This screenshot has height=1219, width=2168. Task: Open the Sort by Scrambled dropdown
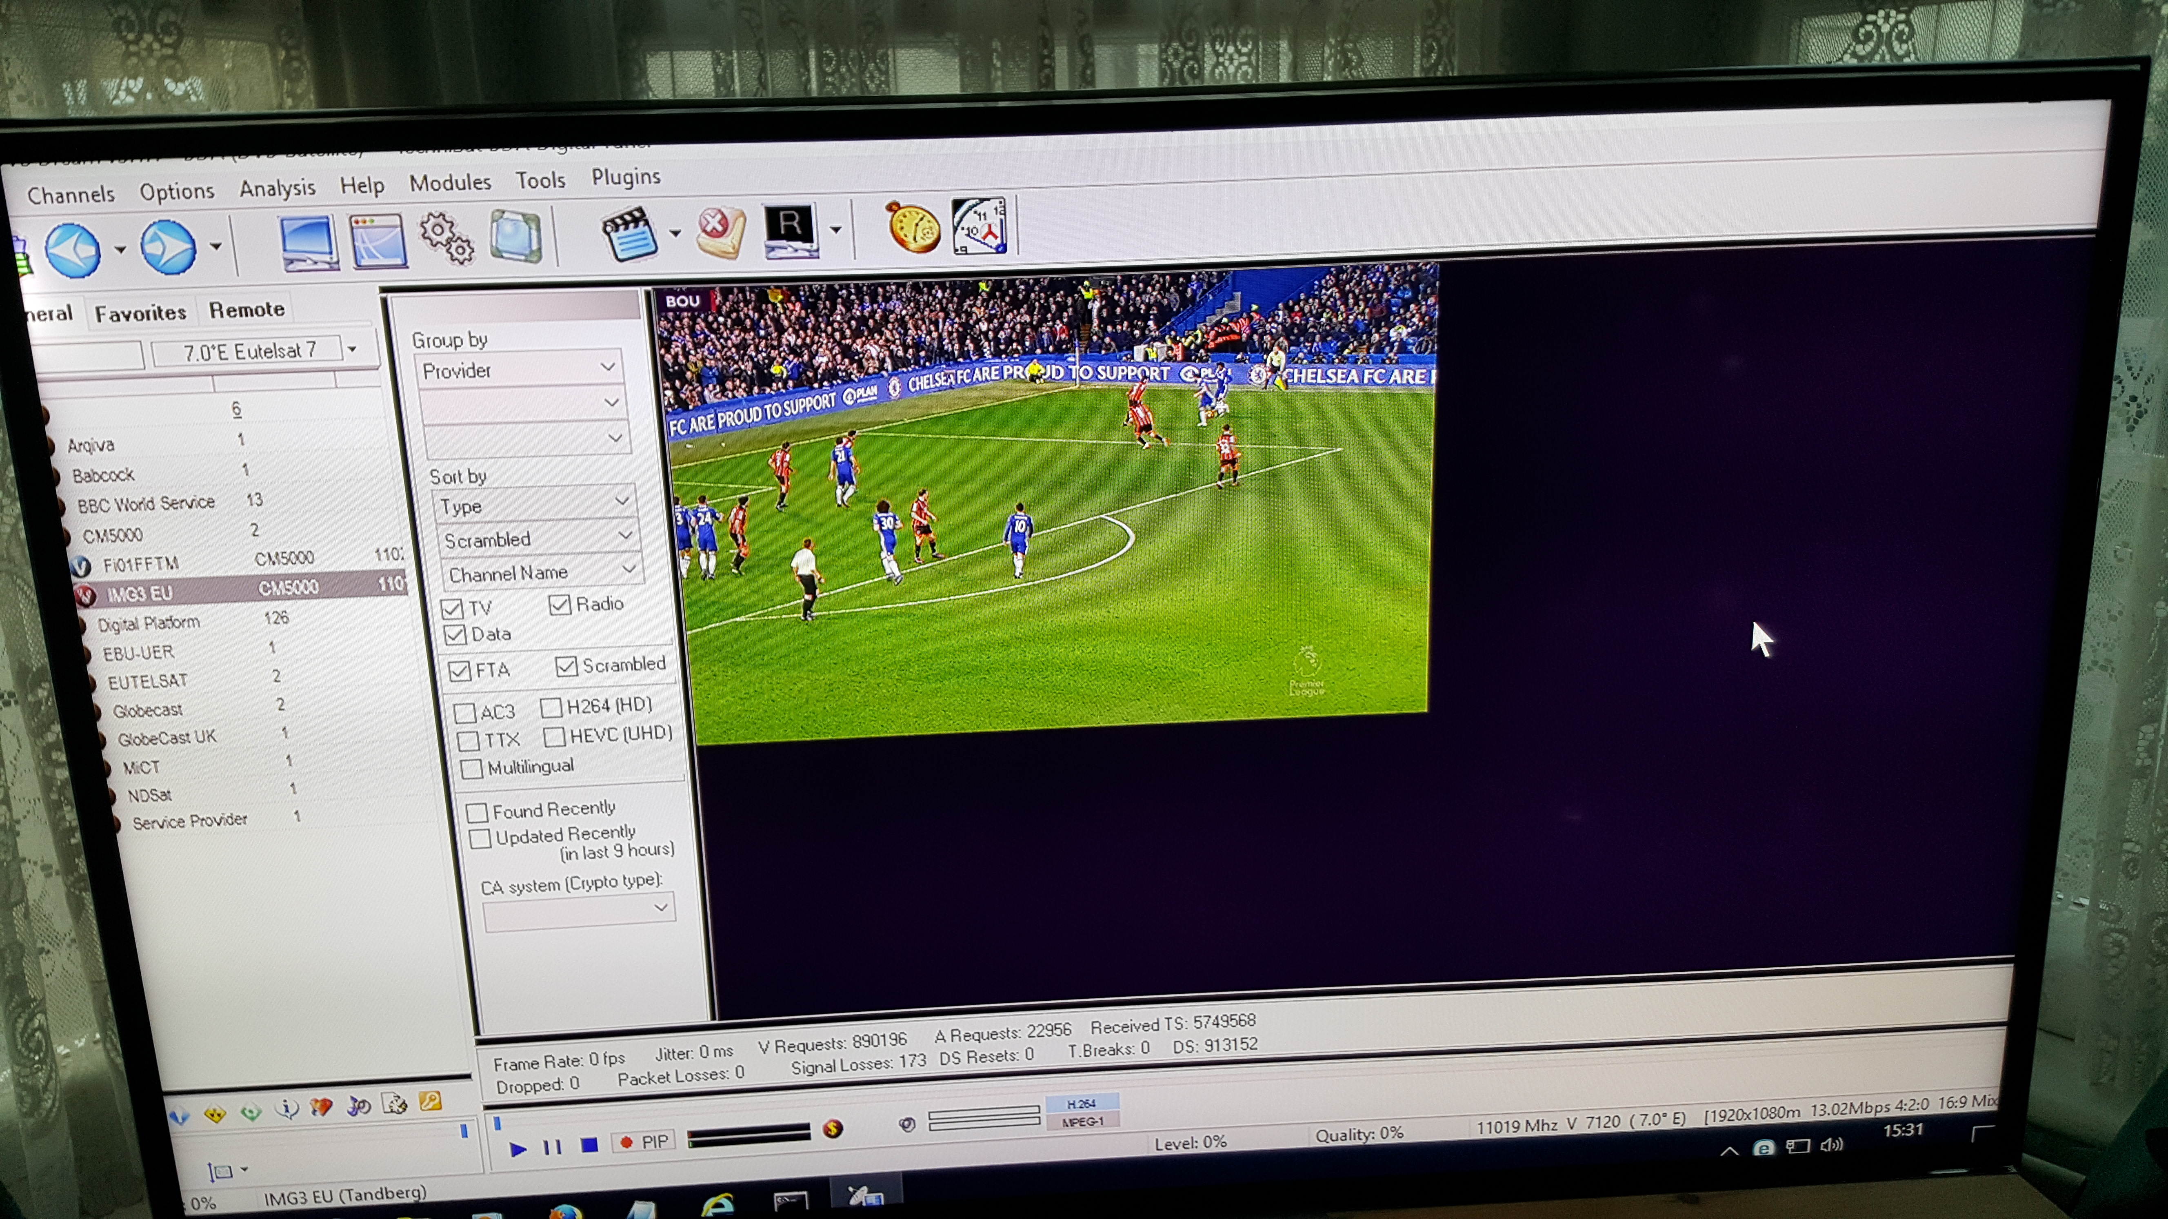[539, 538]
